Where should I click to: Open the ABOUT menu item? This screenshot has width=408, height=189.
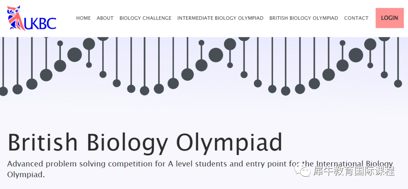tap(105, 18)
